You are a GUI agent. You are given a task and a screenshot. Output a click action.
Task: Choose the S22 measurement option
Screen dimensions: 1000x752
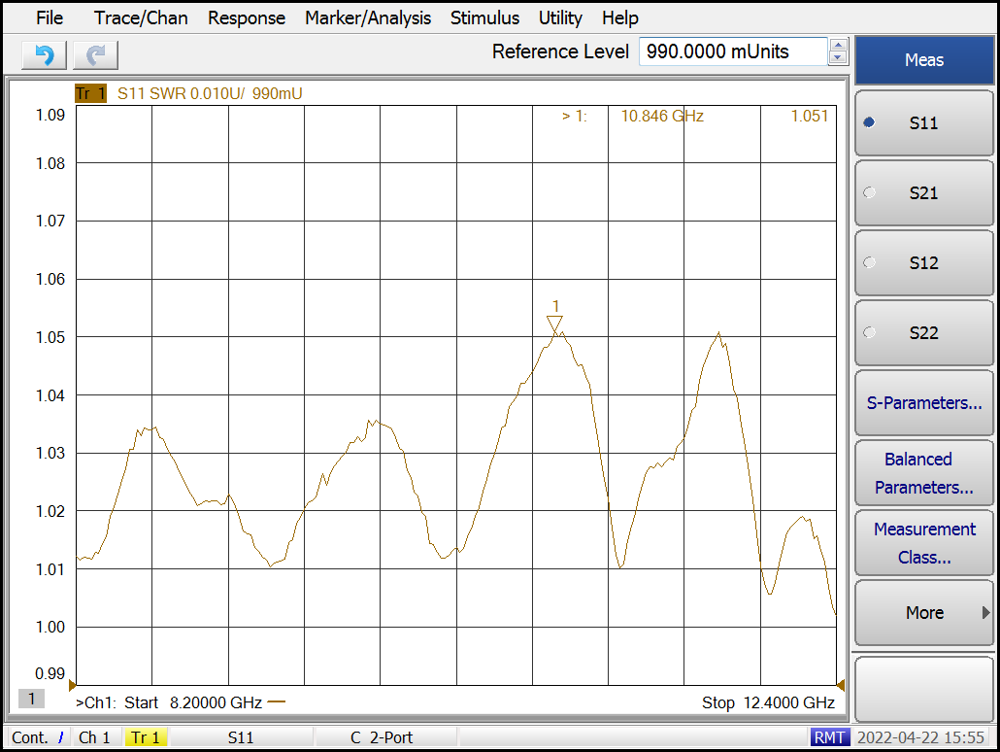pos(923,333)
